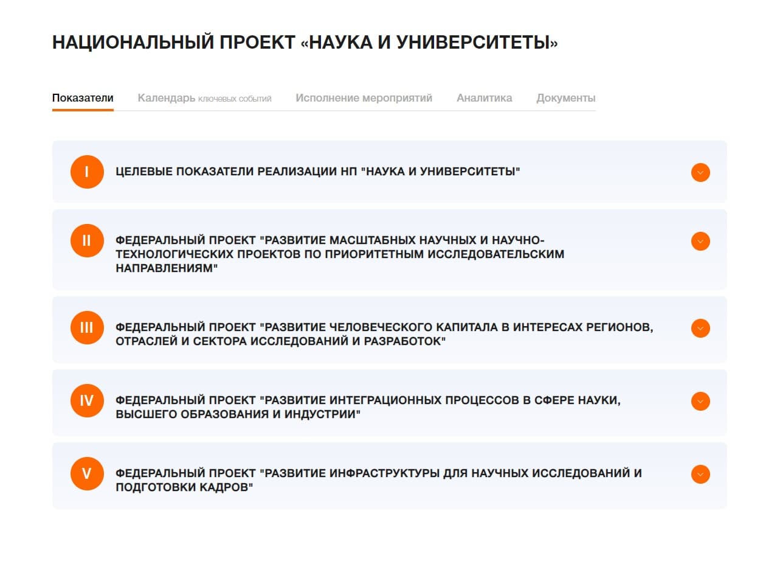Click the orange Roman numeral II circle
The width and height of the screenshot is (777, 561).
pyautogui.click(x=87, y=240)
